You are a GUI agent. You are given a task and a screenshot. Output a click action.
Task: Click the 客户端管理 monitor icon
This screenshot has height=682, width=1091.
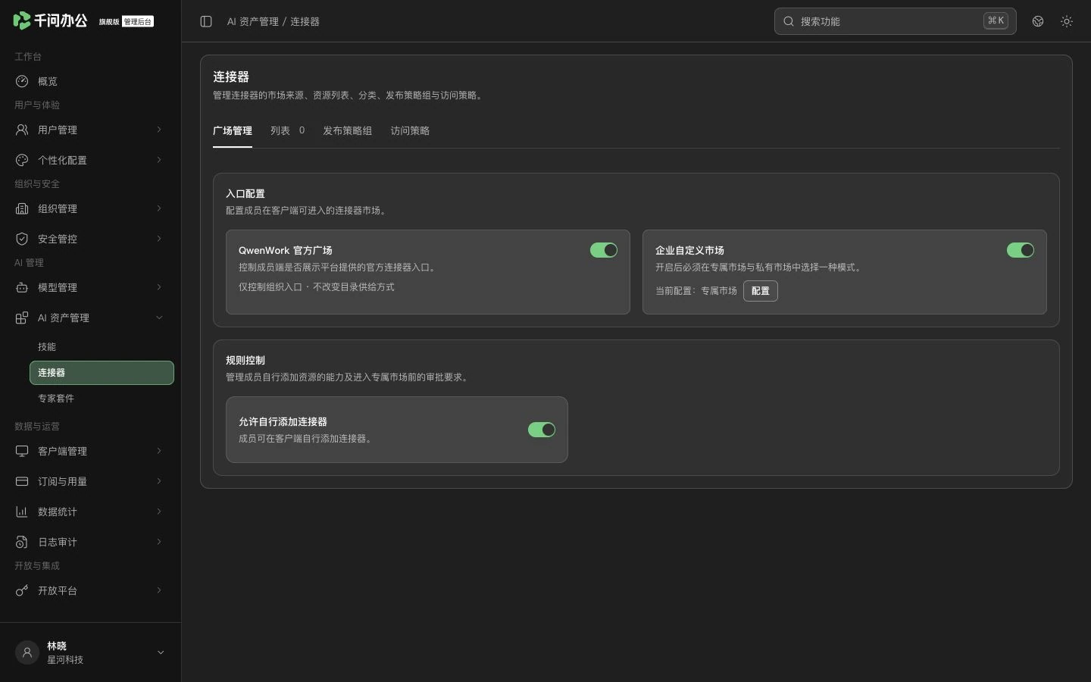pos(22,451)
